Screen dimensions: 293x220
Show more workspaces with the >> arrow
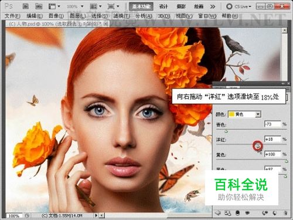(x=213, y=6)
